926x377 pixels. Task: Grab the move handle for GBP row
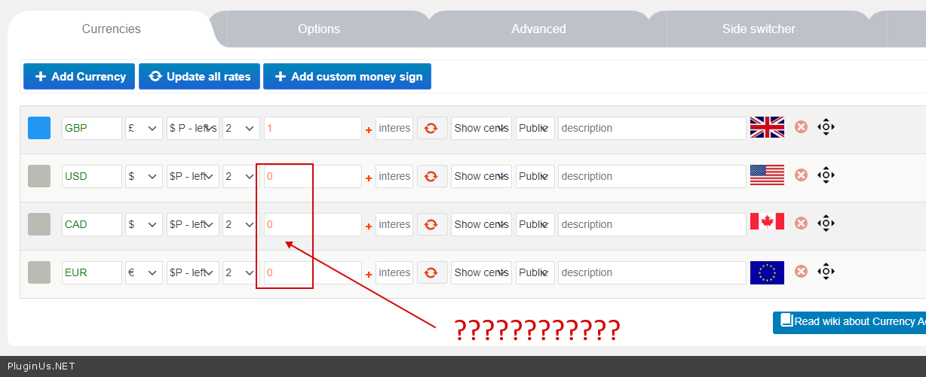coord(826,126)
